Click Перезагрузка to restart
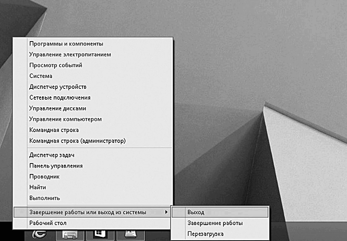Viewport: 347px width, 241px height. coord(205,234)
